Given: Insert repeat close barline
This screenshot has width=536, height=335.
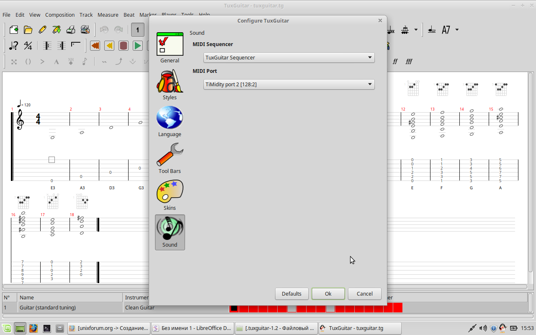Looking at the screenshot, I should point(62,46).
